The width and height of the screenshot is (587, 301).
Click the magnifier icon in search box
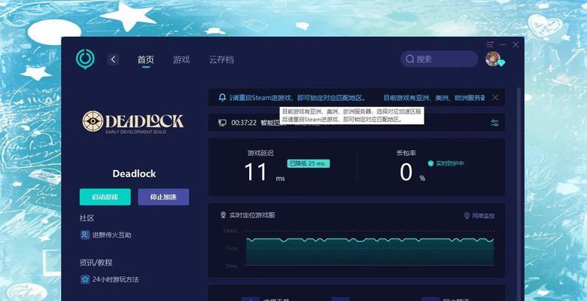410,59
